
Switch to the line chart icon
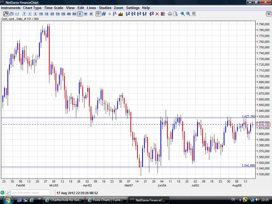click(17, 14)
